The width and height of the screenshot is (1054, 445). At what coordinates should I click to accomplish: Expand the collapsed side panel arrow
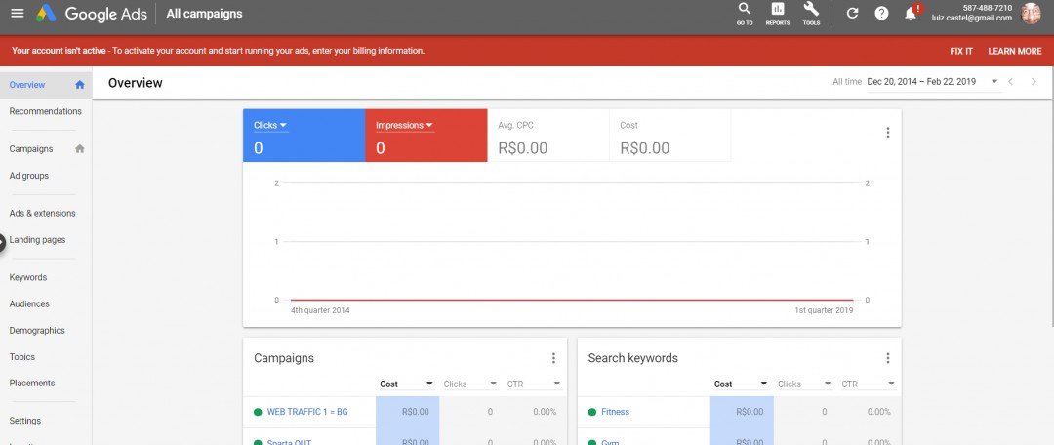click(x=2, y=243)
